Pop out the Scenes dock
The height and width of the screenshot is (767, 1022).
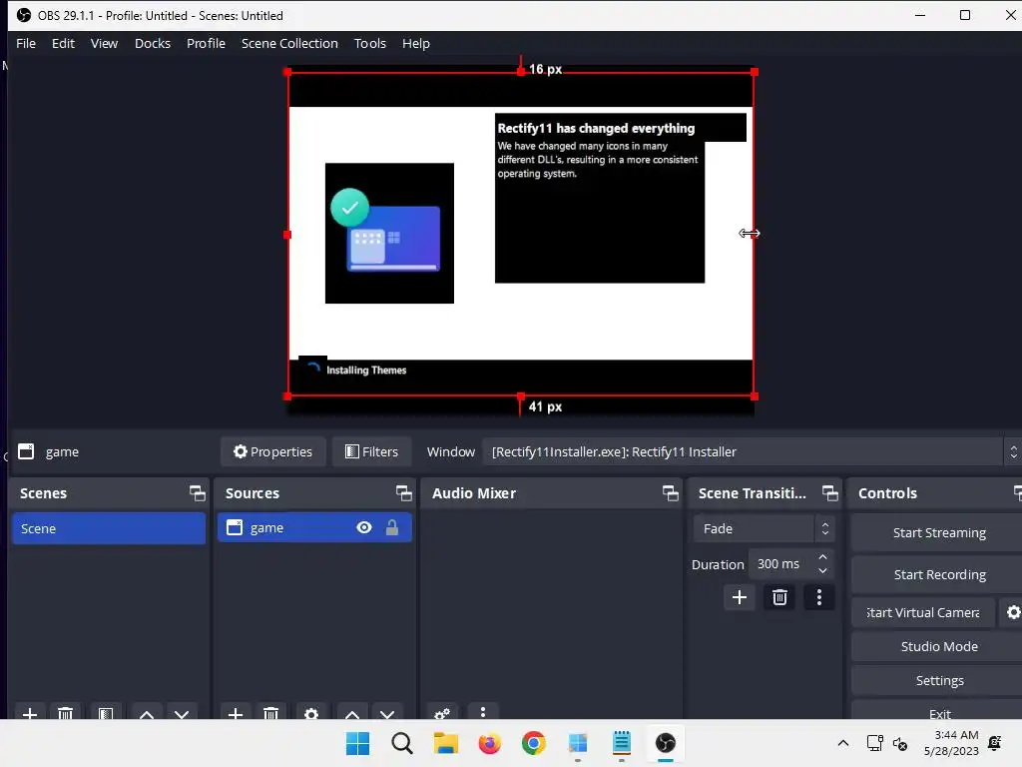pyautogui.click(x=198, y=493)
